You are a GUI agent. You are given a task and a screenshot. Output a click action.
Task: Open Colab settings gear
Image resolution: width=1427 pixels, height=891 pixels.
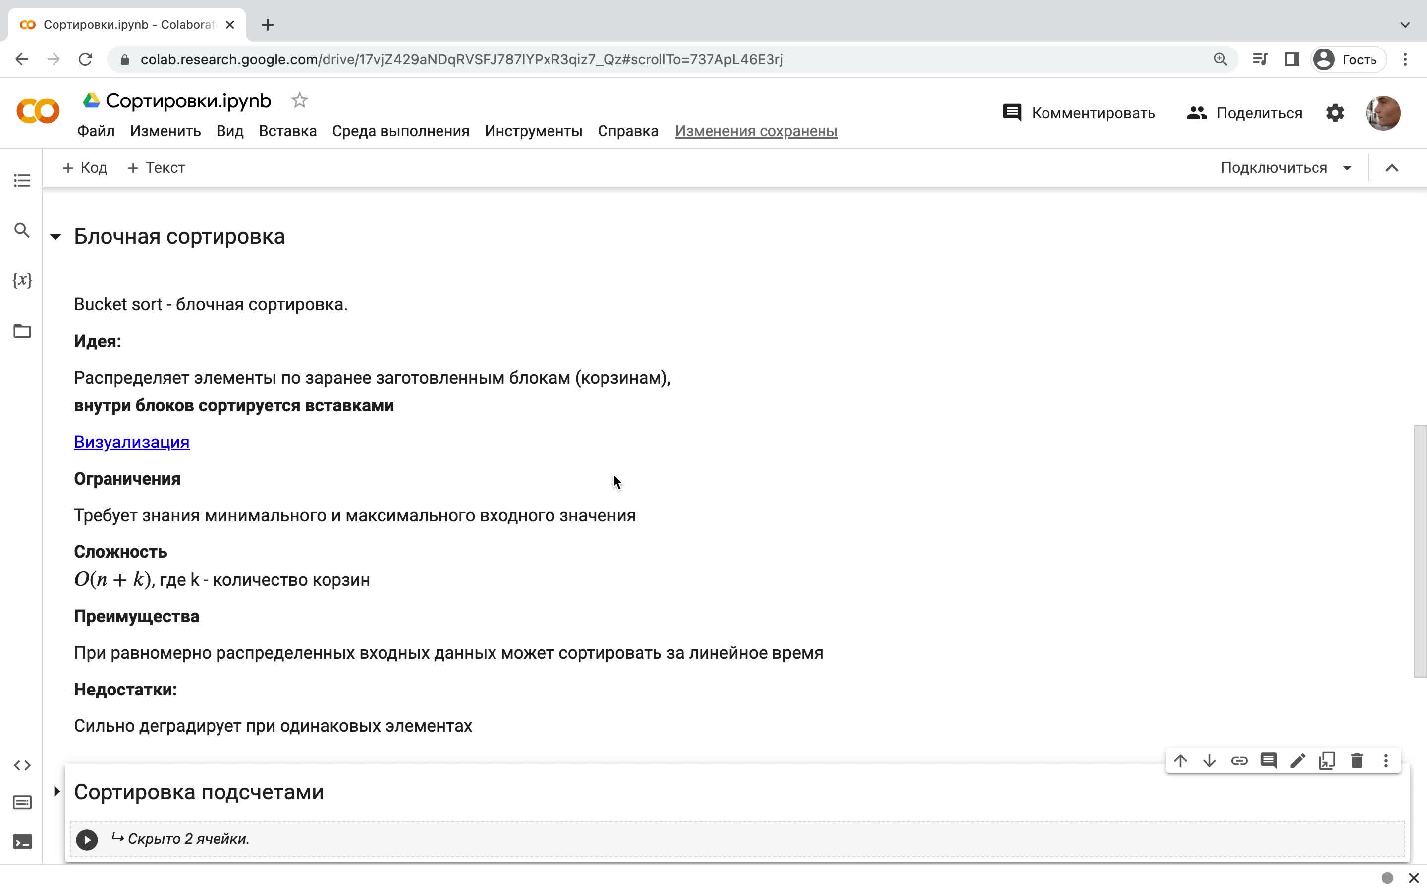tap(1335, 112)
